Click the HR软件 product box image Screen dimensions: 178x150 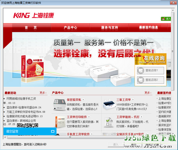coord(32,69)
